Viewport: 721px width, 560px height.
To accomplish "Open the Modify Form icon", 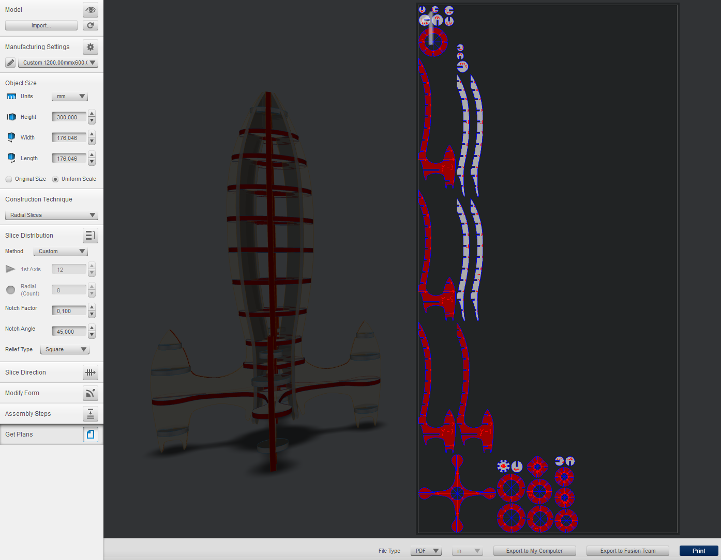I will (x=91, y=393).
